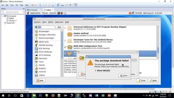This screenshot has width=174, height=98.
Task: Close the Library panel
Action: [24, 9]
